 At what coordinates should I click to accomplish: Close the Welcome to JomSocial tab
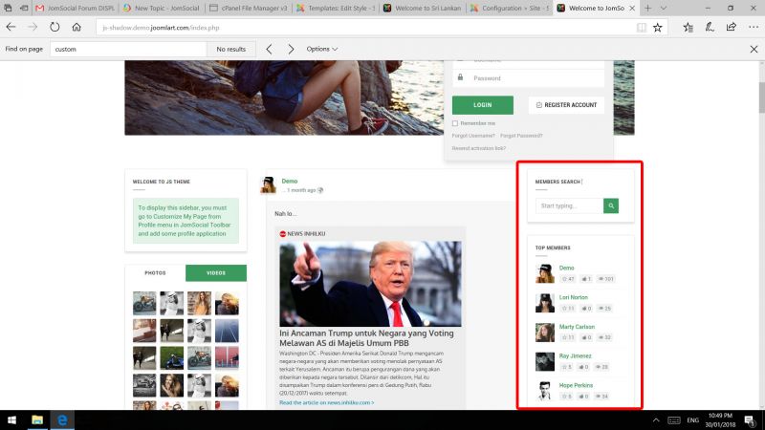[x=632, y=8]
